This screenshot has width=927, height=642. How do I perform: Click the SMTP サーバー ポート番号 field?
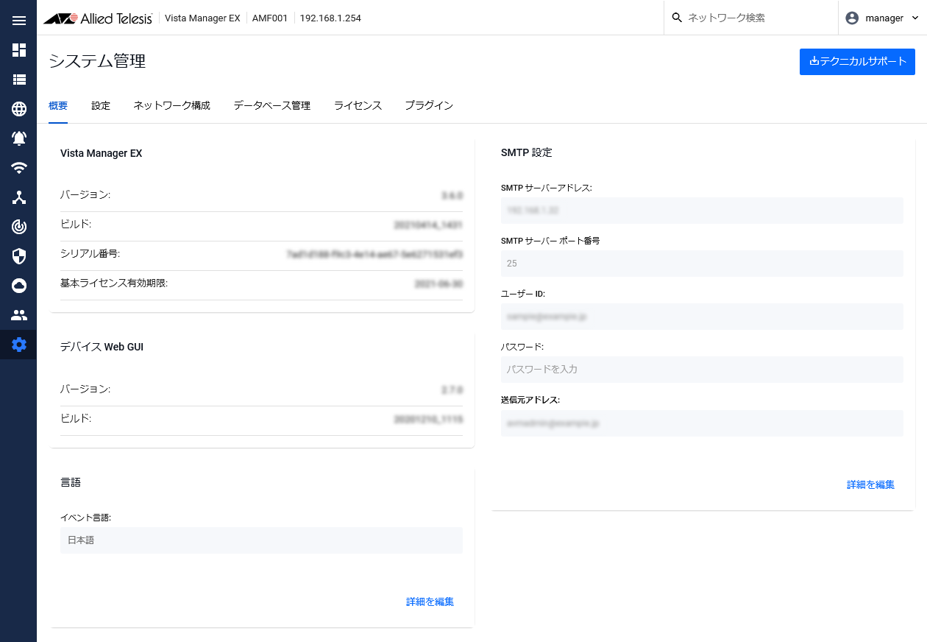point(702,264)
